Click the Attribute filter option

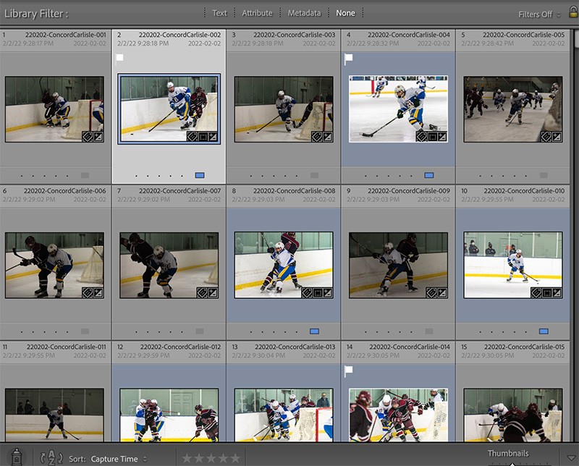point(257,13)
